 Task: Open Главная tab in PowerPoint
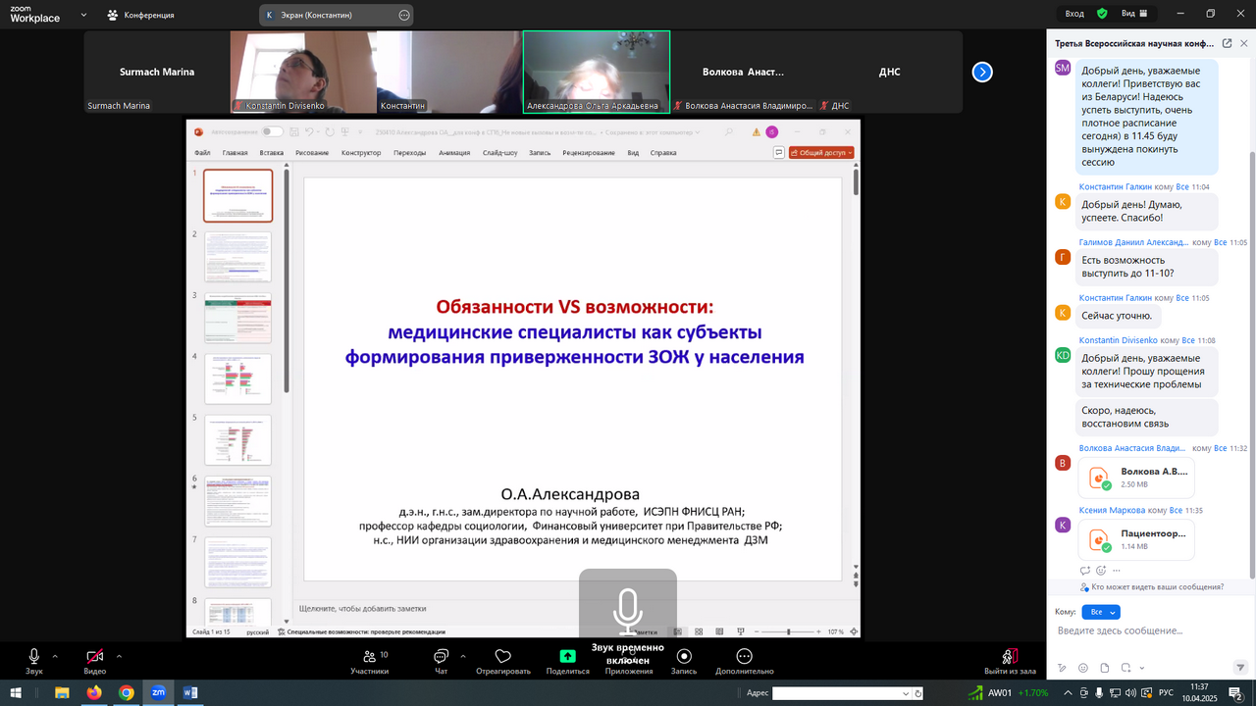pyautogui.click(x=235, y=153)
